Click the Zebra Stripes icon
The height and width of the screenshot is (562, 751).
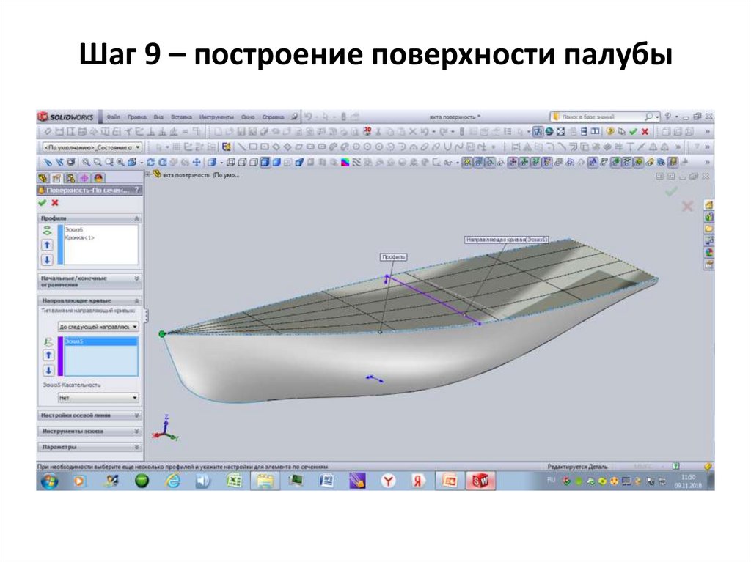pyautogui.click(x=356, y=162)
